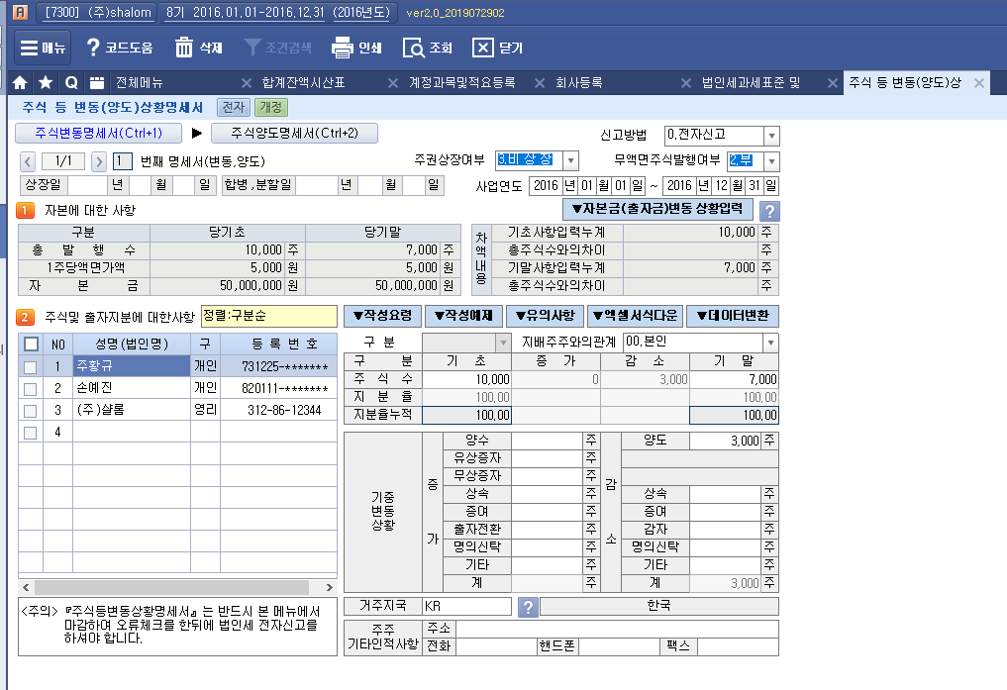Open the favorites star icon

pyautogui.click(x=46, y=82)
